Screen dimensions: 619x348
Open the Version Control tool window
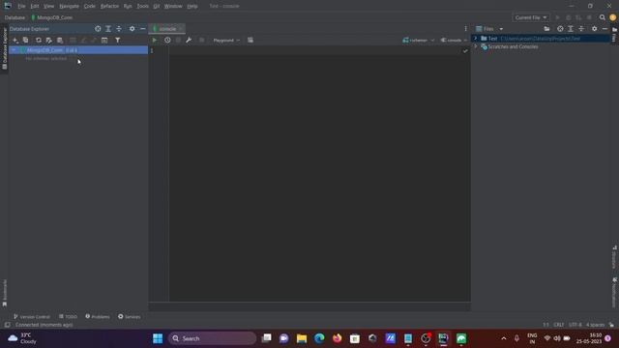(32, 316)
